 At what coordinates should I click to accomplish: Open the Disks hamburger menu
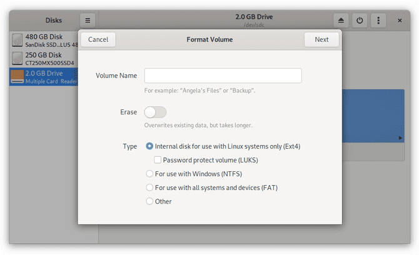click(x=88, y=21)
